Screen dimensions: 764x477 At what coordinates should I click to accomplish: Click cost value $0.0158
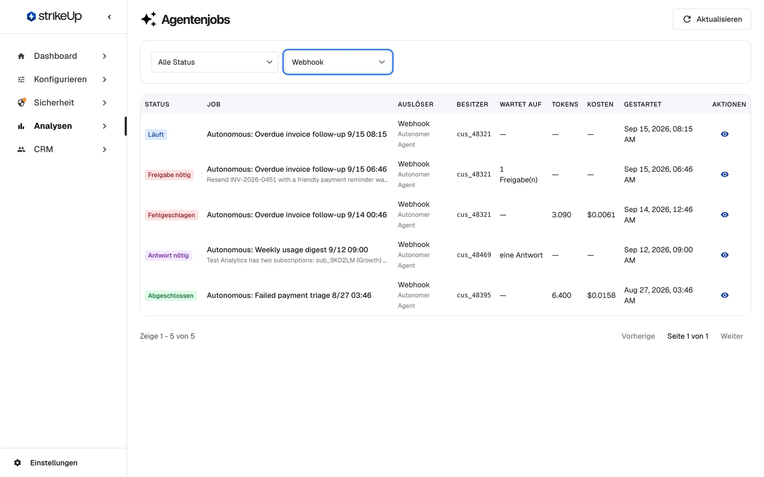tap(601, 295)
